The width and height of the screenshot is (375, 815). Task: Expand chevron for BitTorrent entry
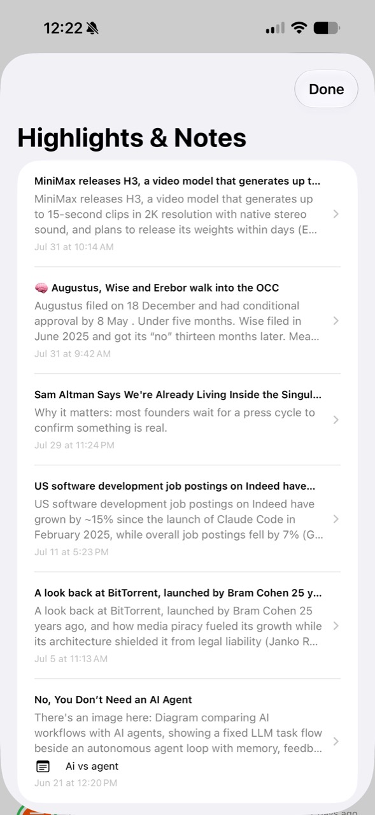pyautogui.click(x=336, y=626)
